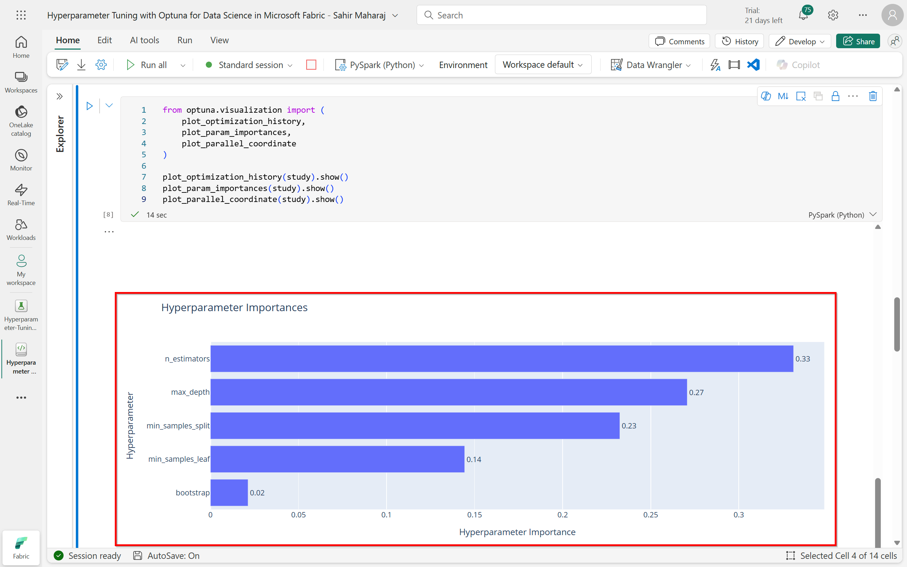The width and height of the screenshot is (907, 567).
Task: Open the Run tab
Action: (x=185, y=40)
